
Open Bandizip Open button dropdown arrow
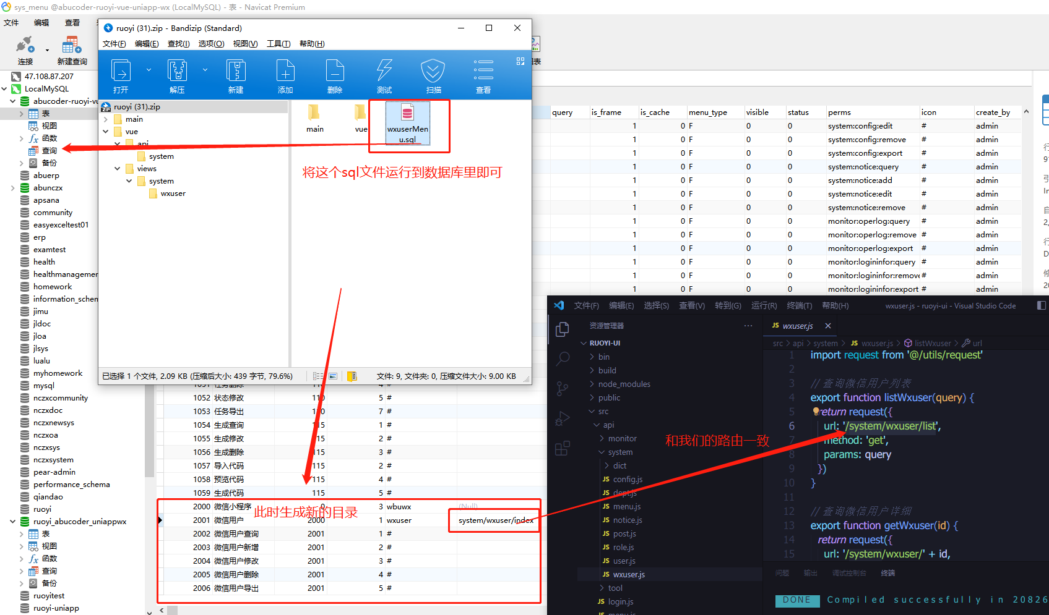click(x=149, y=70)
